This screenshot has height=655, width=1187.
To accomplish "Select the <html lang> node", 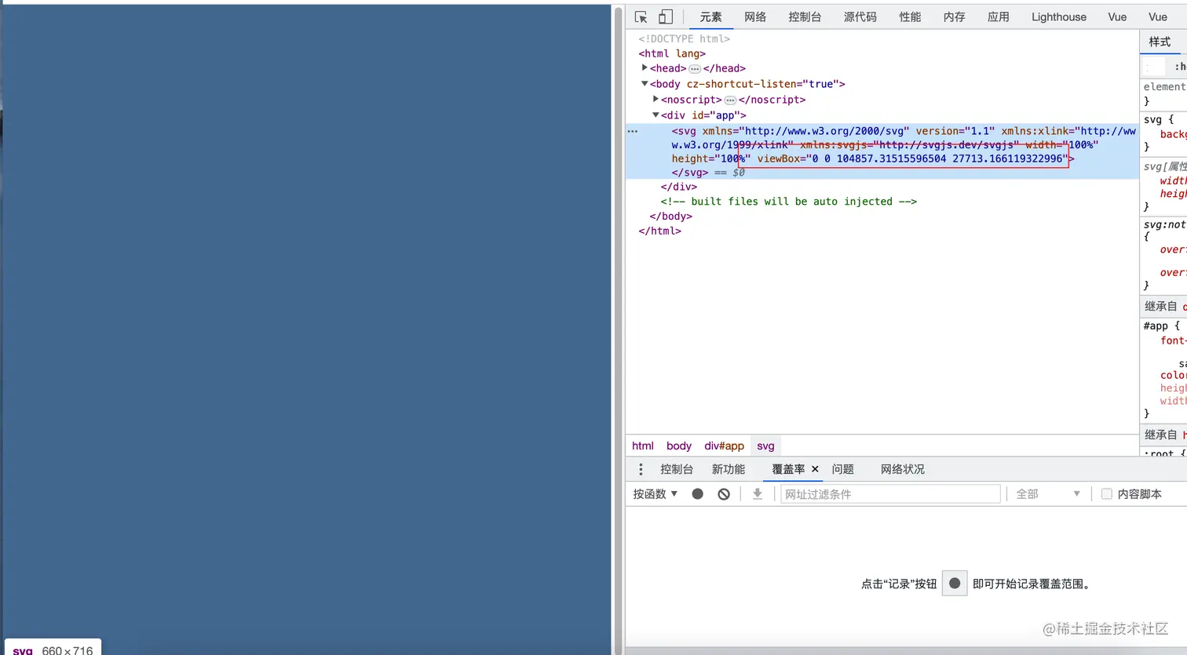I will [672, 53].
